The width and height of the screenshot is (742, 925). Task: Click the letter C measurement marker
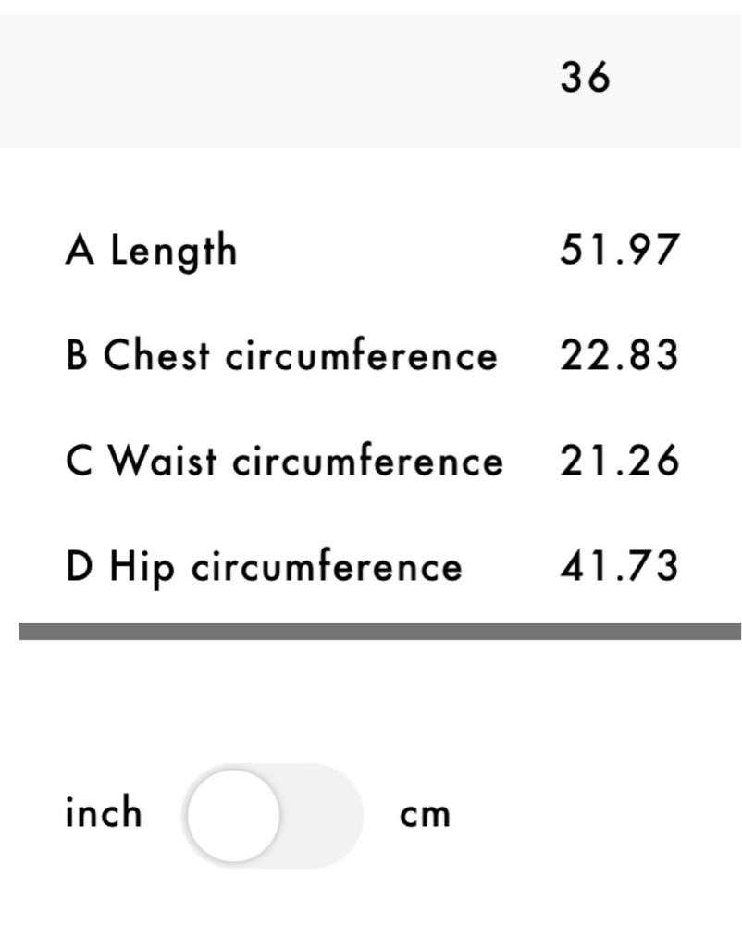click(79, 461)
